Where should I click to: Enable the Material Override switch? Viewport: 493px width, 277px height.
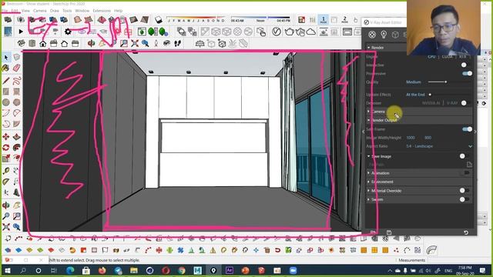[x=464, y=190]
